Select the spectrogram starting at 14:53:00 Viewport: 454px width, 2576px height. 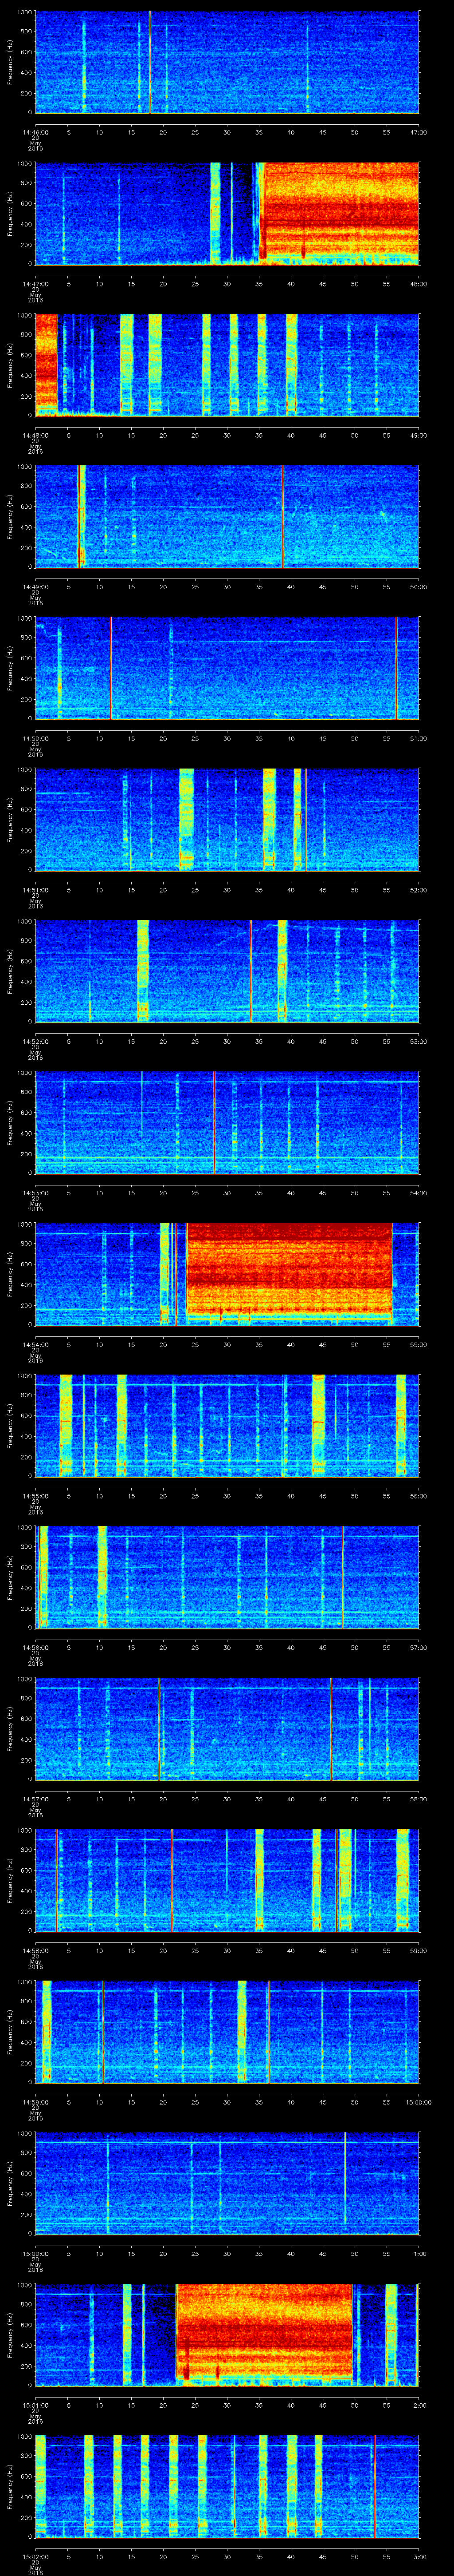click(x=227, y=1123)
